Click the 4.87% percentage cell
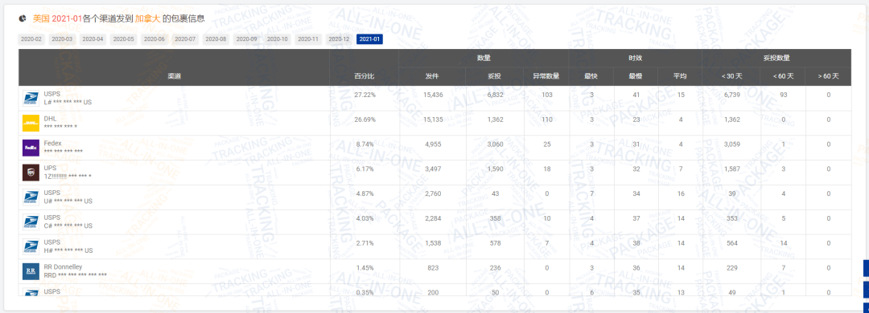 364,193
